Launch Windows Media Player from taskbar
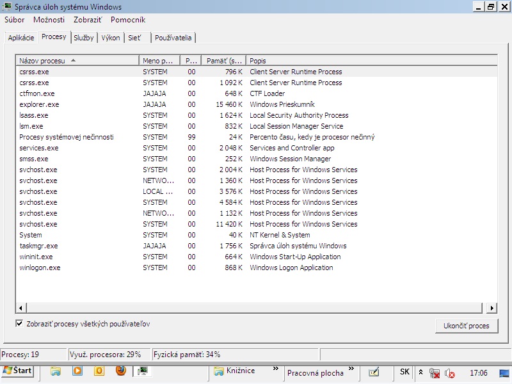The width and height of the screenshot is (512, 384). point(77,371)
